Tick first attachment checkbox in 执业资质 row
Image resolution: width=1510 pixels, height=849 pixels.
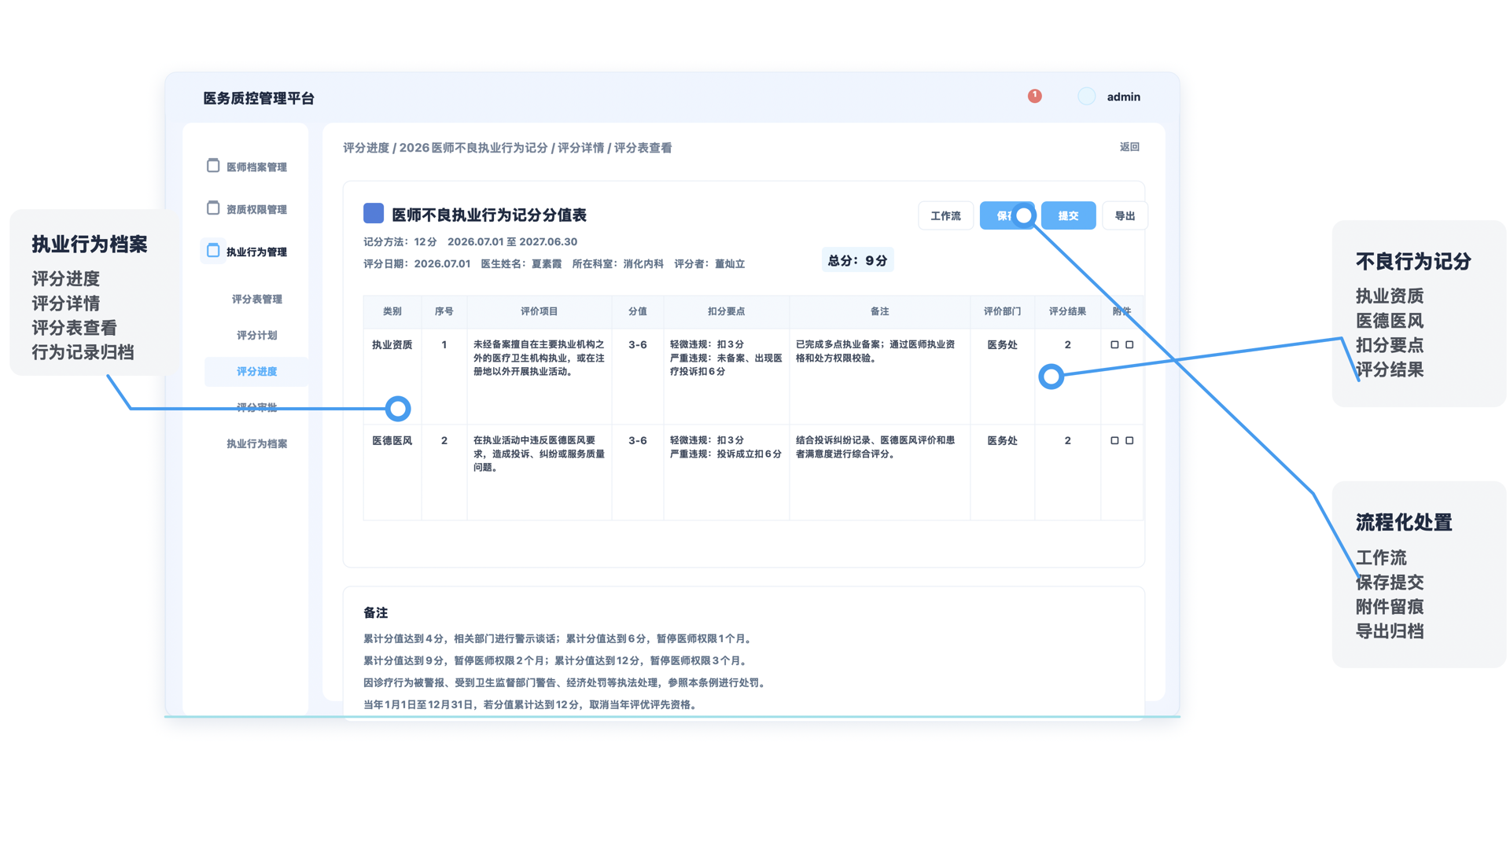(x=1114, y=344)
